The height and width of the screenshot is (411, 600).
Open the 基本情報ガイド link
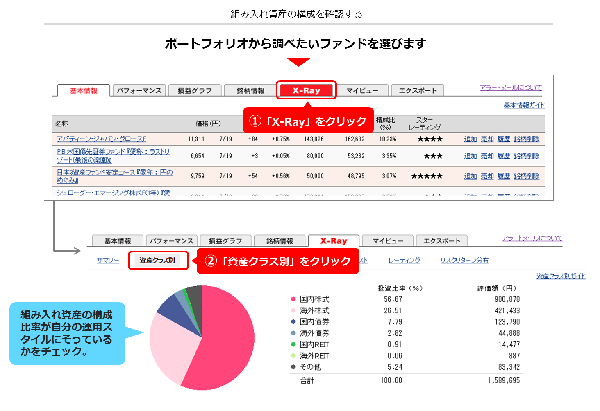[x=524, y=106]
